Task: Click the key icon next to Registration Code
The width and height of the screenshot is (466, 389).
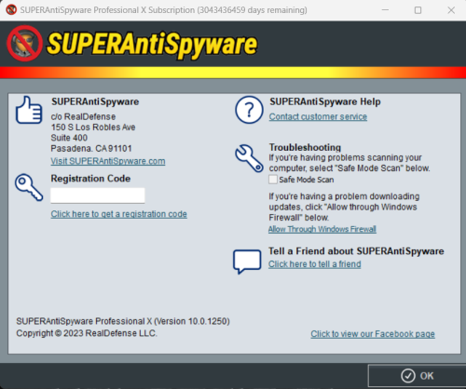Action: (x=29, y=187)
